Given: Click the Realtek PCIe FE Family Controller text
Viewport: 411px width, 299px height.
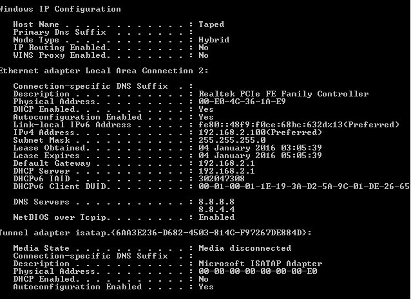Looking at the screenshot, I should pos(283,94).
